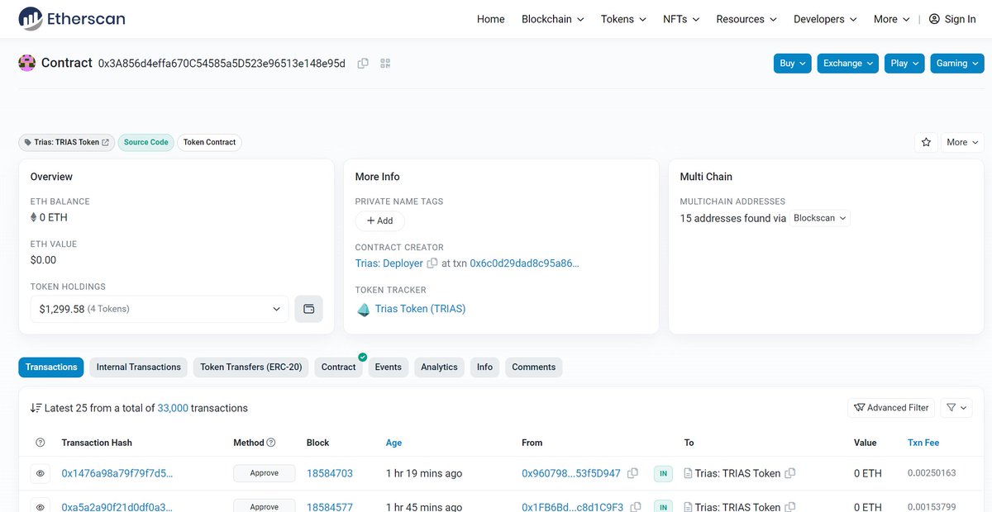Expand the Blockchain menu

(552, 19)
